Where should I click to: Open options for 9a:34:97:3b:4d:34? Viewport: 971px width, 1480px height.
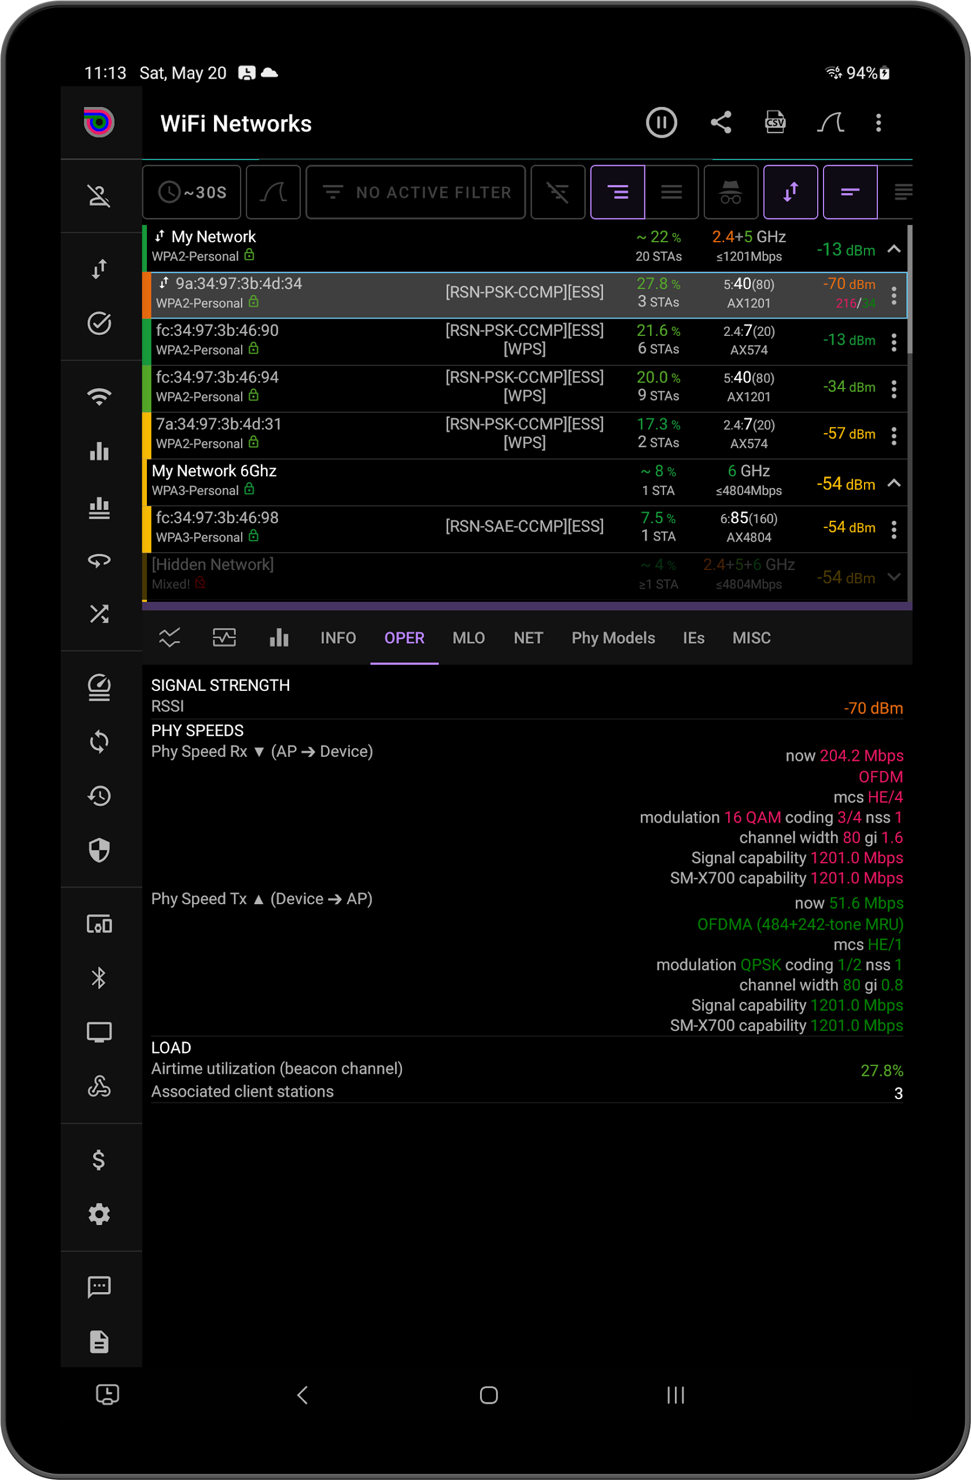(x=894, y=295)
